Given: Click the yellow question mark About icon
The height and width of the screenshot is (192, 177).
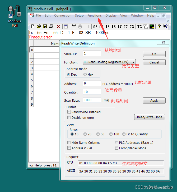Looking at the screenshot, I should click(159, 26).
